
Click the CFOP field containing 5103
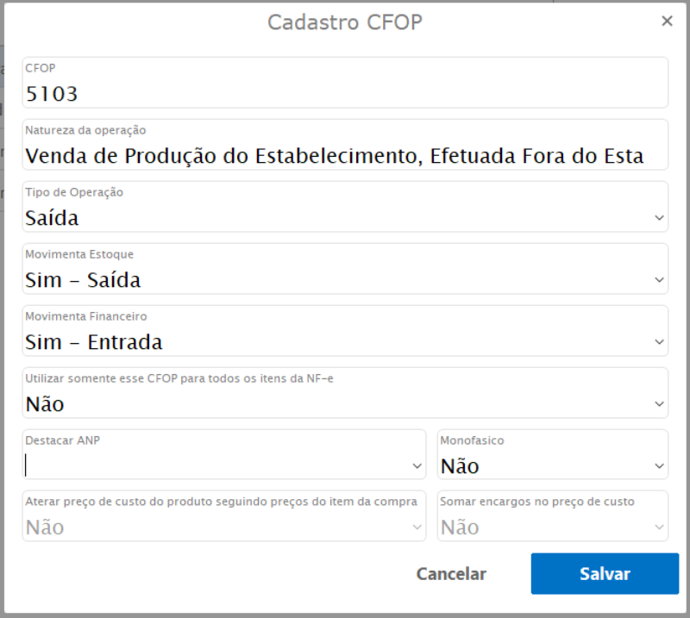pyautogui.click(x=345, y=93)
